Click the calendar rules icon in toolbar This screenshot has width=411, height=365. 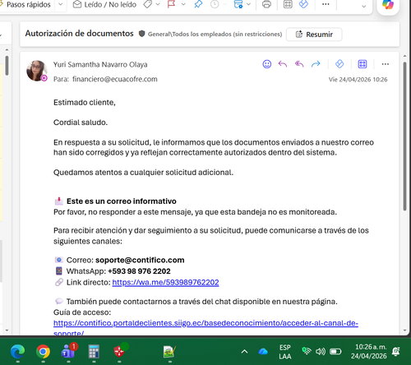[x=238, y=4]
